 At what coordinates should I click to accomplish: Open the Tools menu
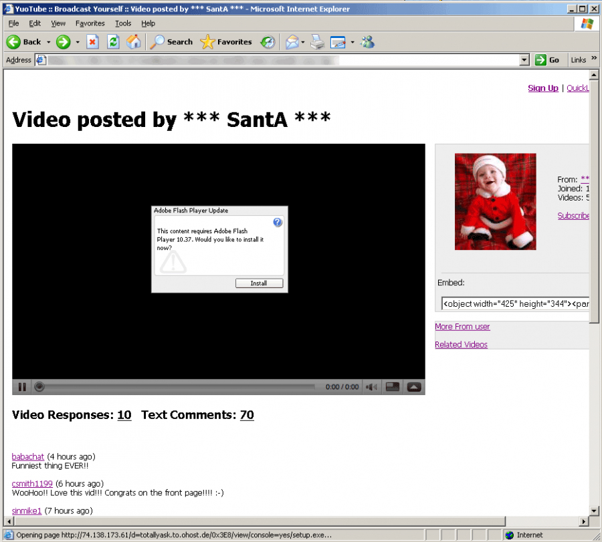point(123,23)
